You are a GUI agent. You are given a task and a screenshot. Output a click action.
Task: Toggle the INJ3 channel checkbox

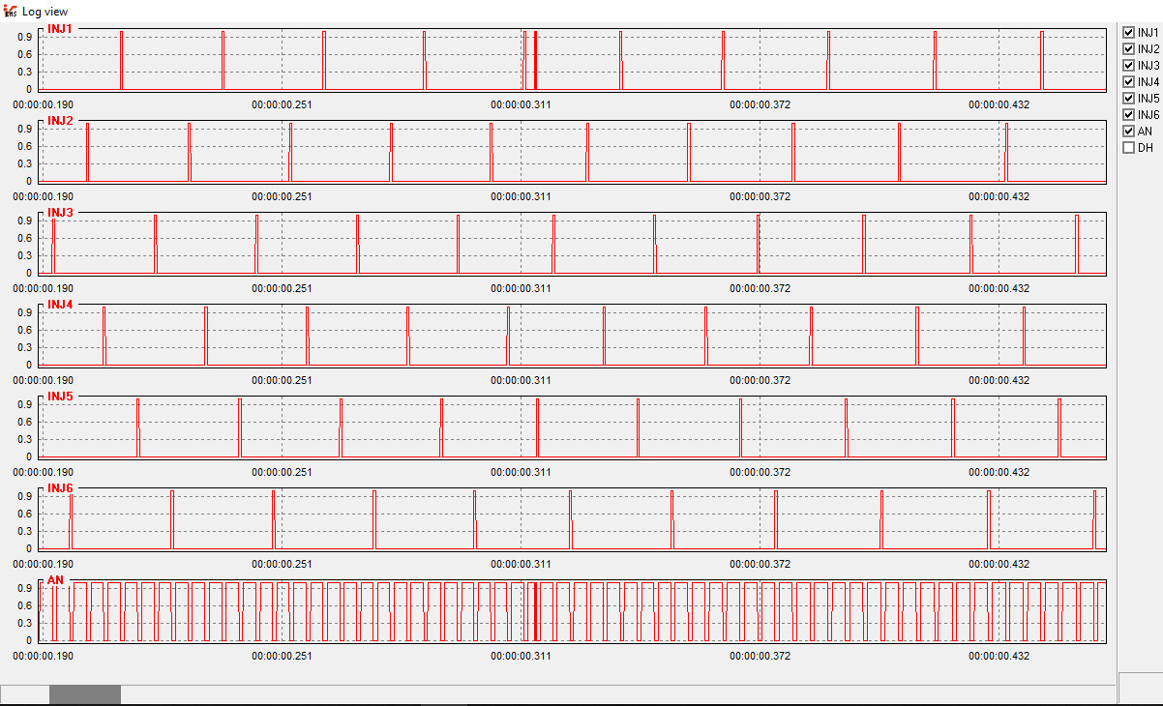coord(1128,65)
